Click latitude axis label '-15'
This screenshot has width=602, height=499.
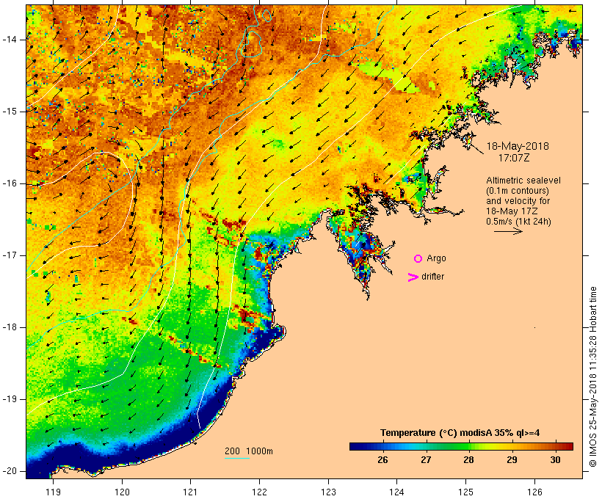pyautogui.click(x=10, y=112)
